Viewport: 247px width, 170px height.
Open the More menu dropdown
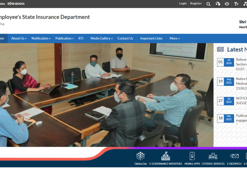(175, 39)
